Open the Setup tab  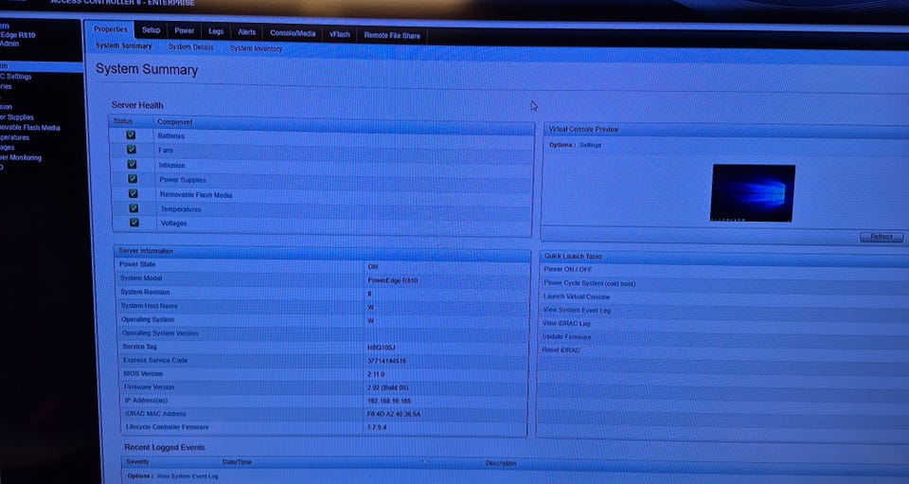151,30
